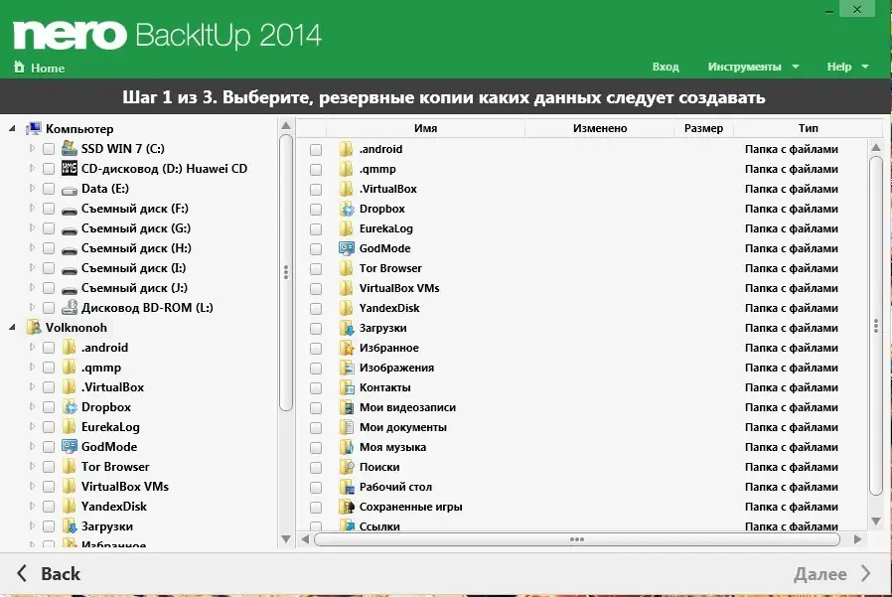Click the Вход sign-in link
This screenshot has height=597, width=892.
coord(666,67)
